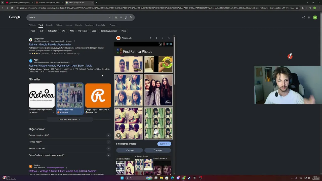Clear the Google search box with X

tap(110, 17)
